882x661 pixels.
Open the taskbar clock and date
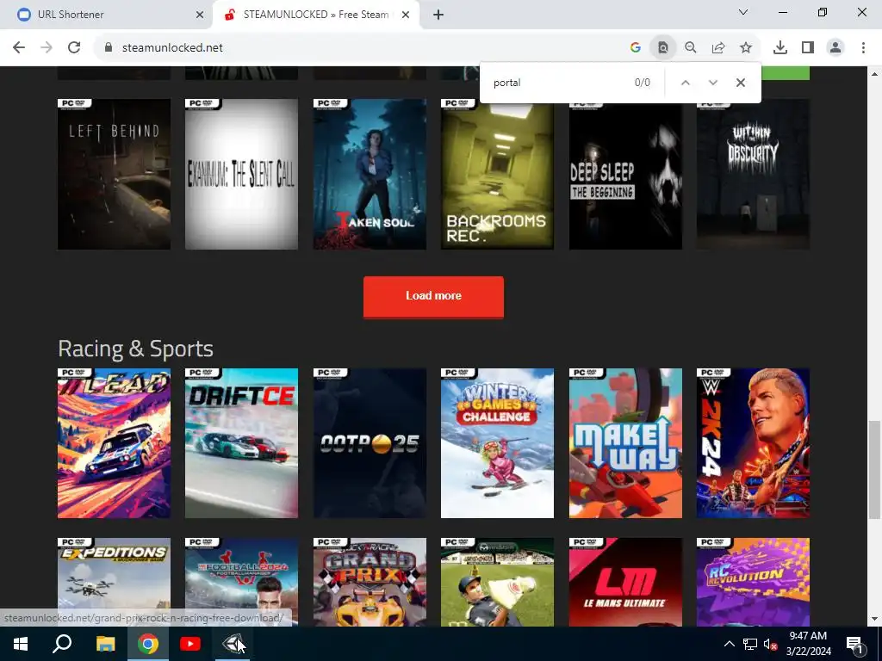pyautogui.click(x=808, y=644)
